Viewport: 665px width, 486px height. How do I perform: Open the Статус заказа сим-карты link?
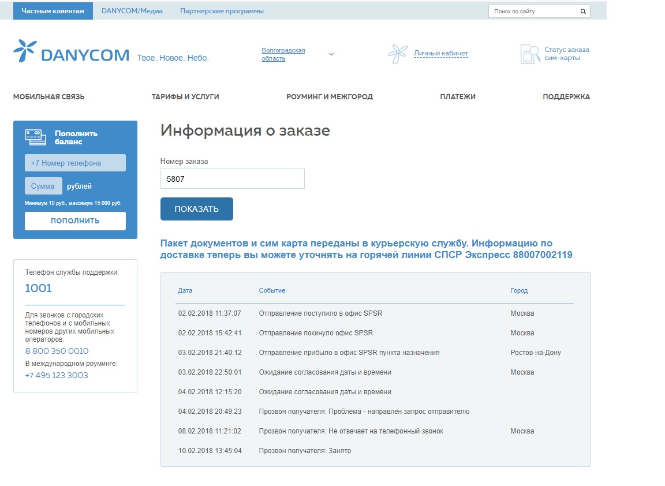point(567,54)
